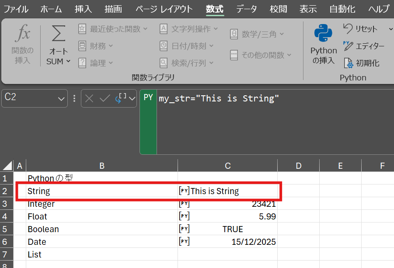
Task: Switch to the ホーム tab
Action: click(x=51, y=9)
